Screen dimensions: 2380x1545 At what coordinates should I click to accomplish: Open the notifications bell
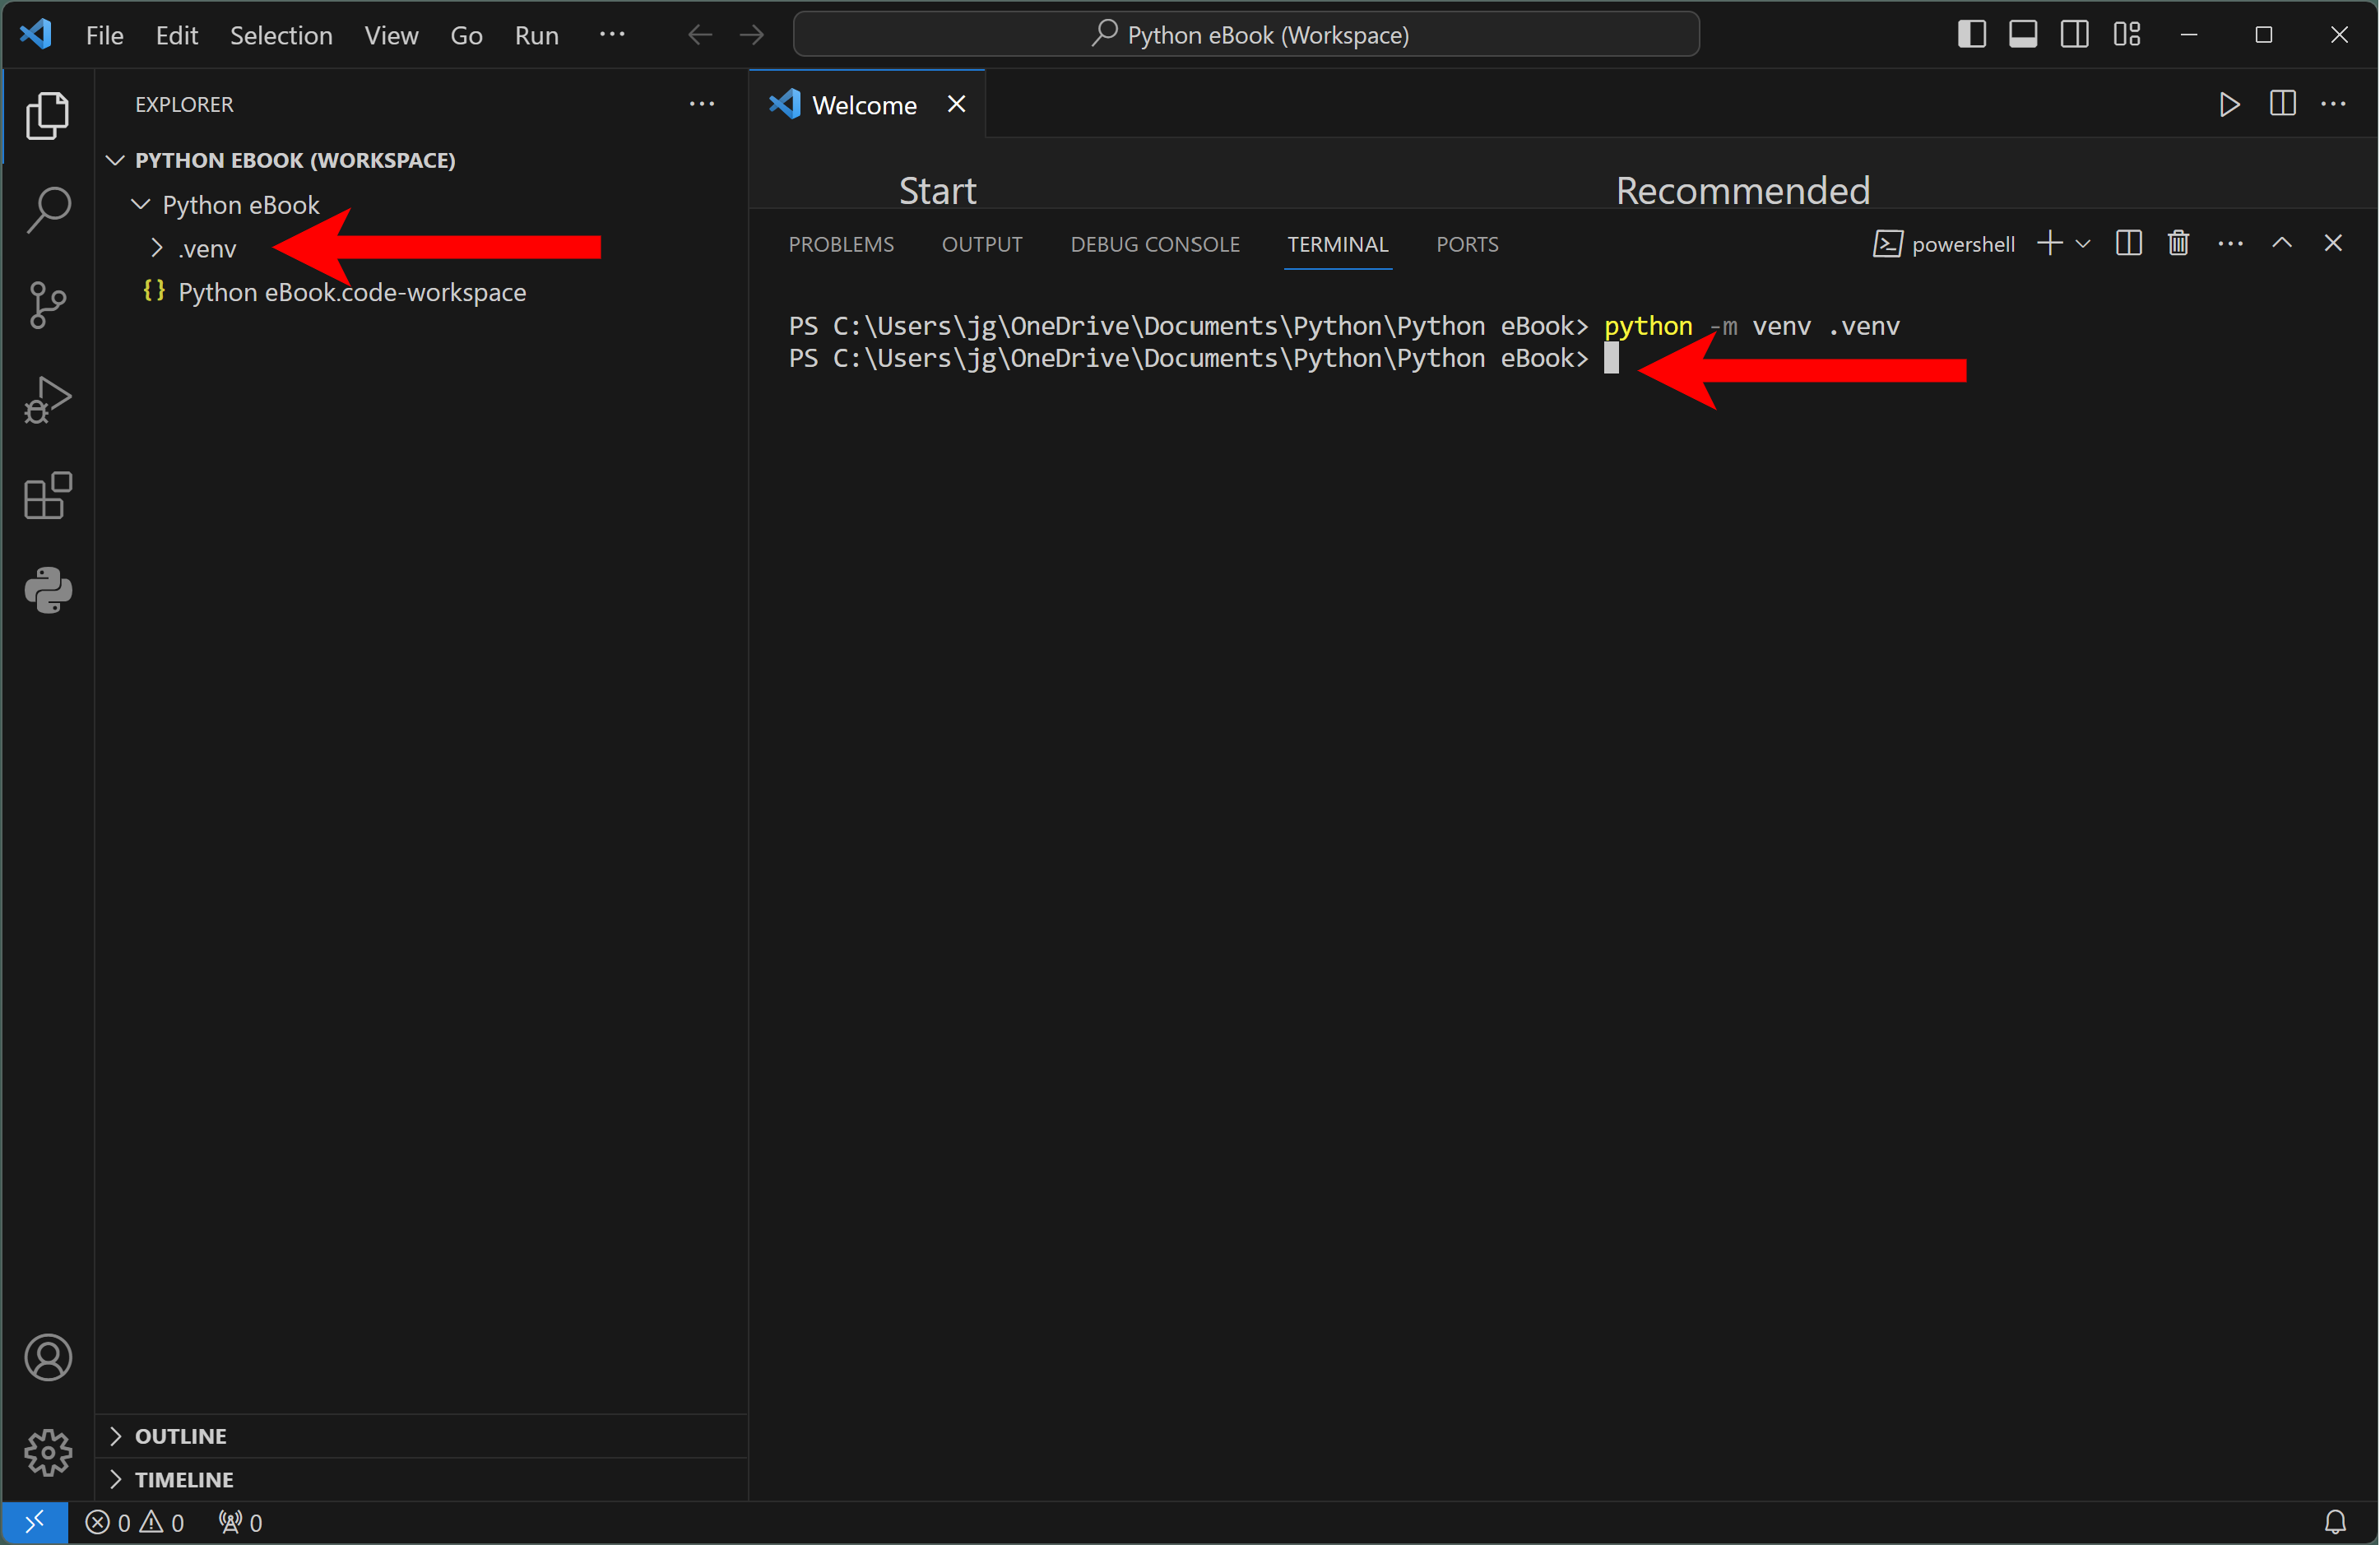[2335, 1522]
